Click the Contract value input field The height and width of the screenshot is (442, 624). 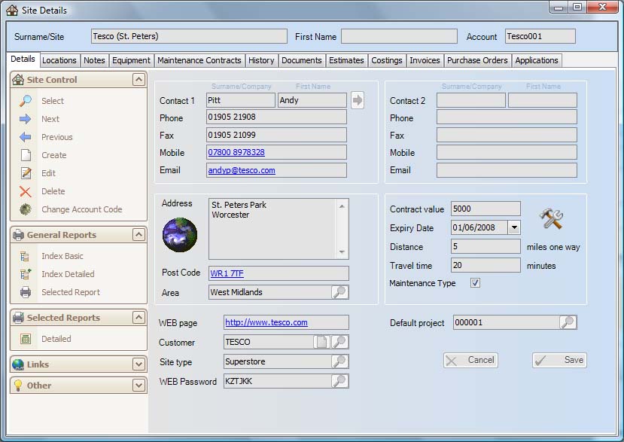pyautogui.click(x=486, y=209)
